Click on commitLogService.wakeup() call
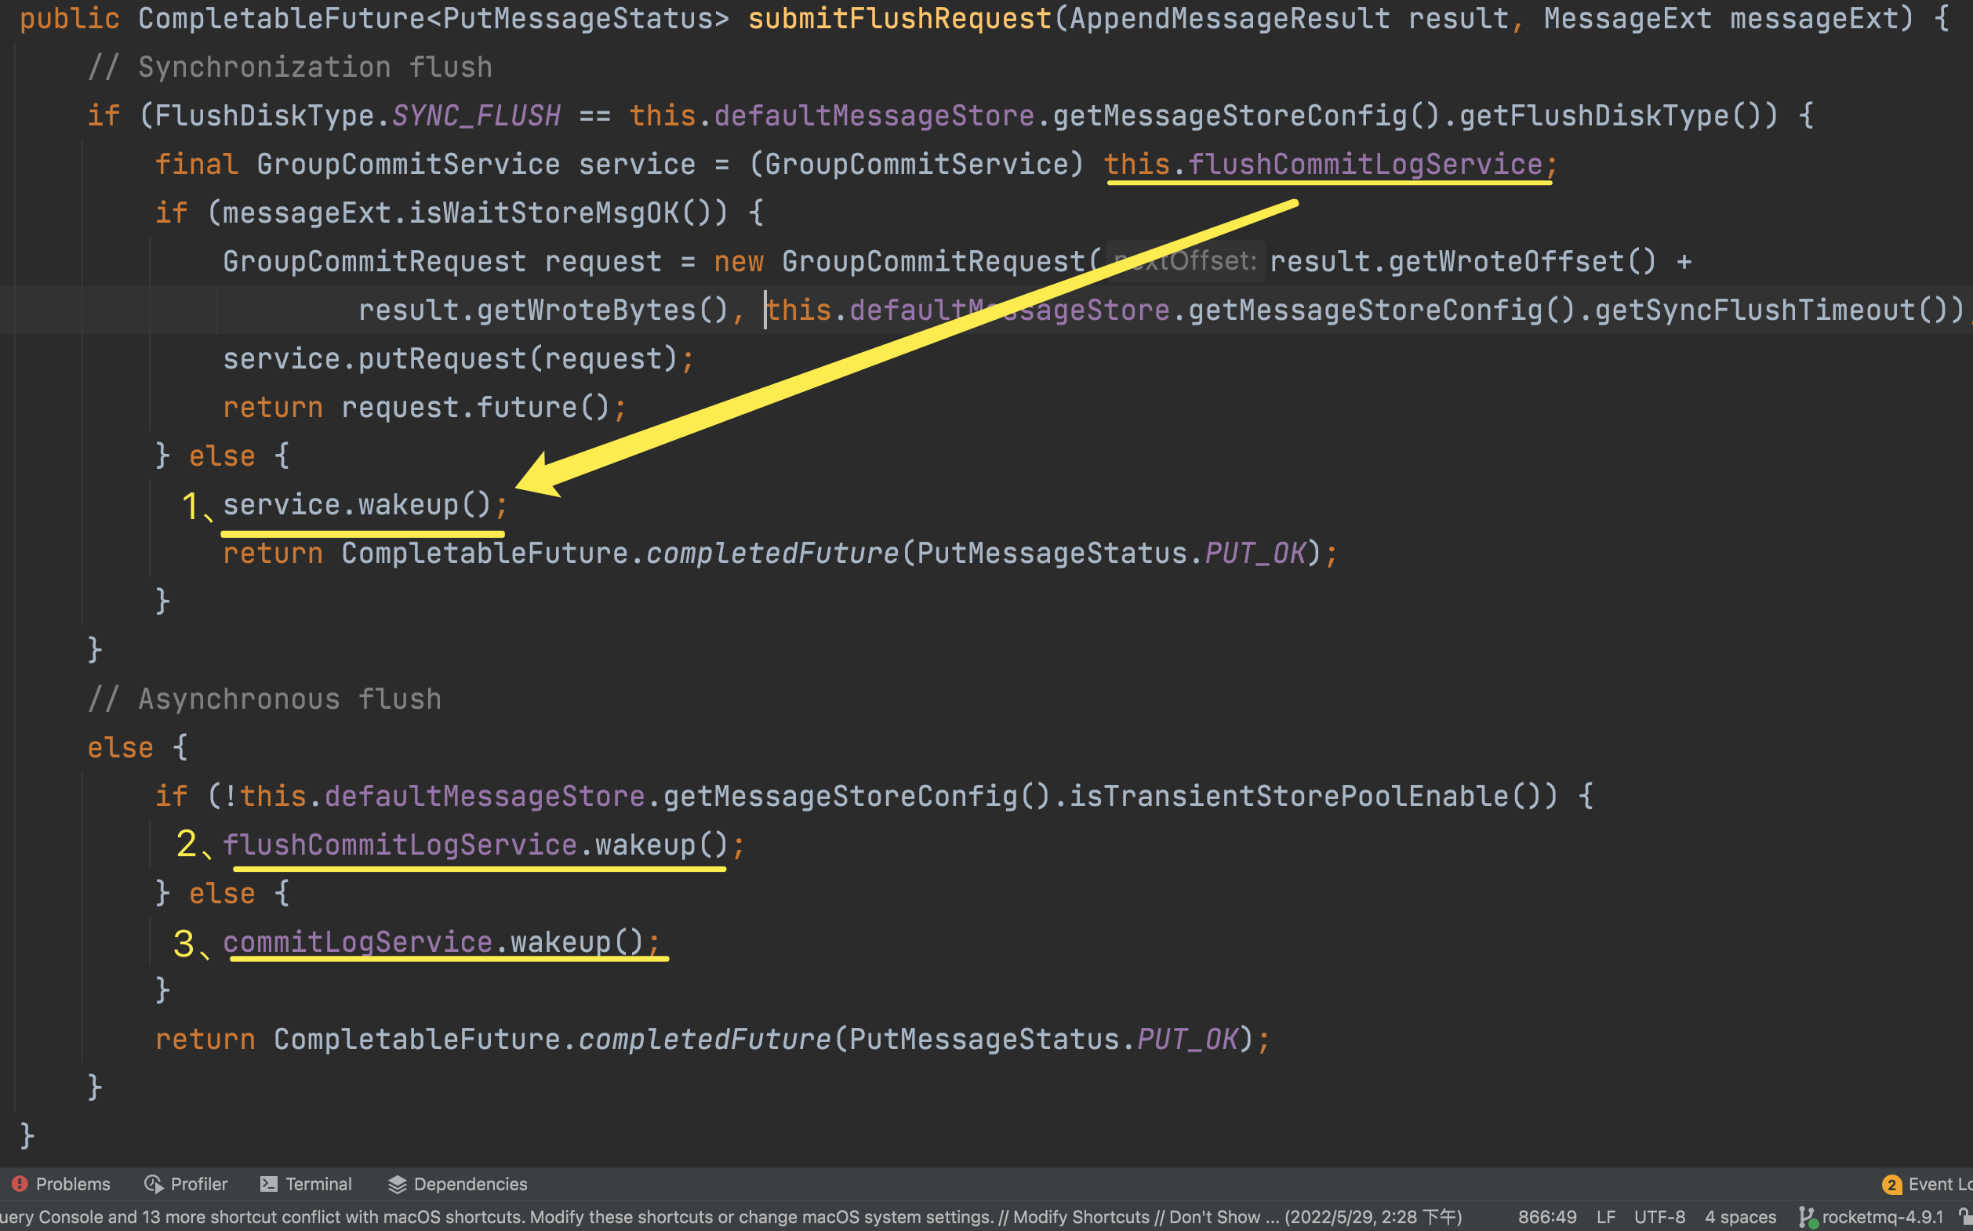1973x1231 pixels. point(432,941)
